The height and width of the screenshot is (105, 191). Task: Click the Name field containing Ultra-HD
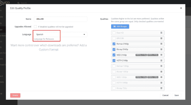pyautogui.click(x=60, y=19)
